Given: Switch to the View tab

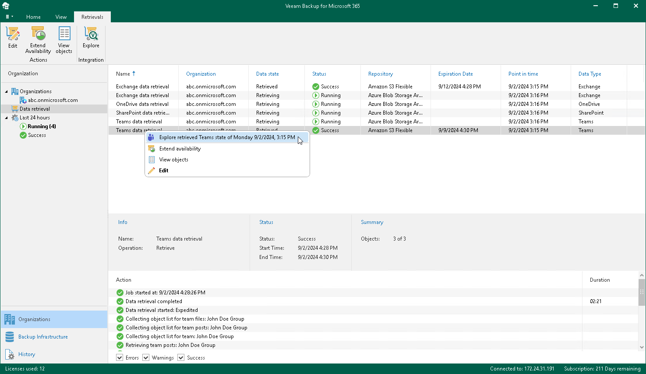Looking at the screenshot, I should click(x=61, y=17).
